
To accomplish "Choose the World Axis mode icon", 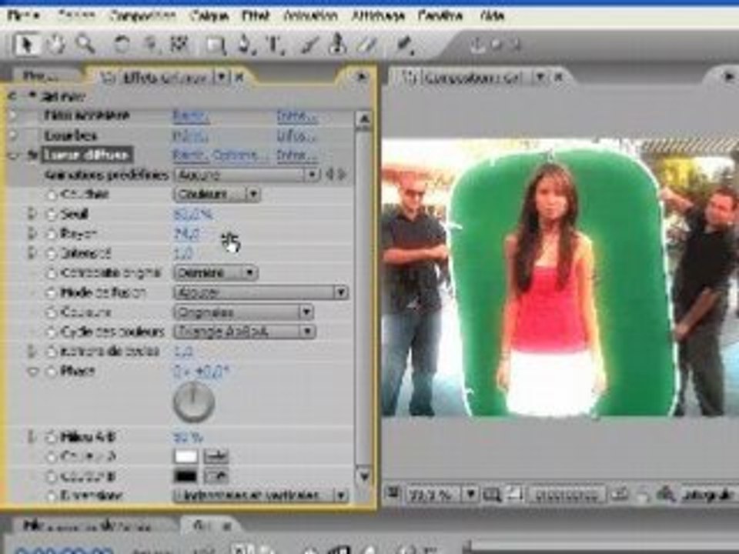I will 497,45.
